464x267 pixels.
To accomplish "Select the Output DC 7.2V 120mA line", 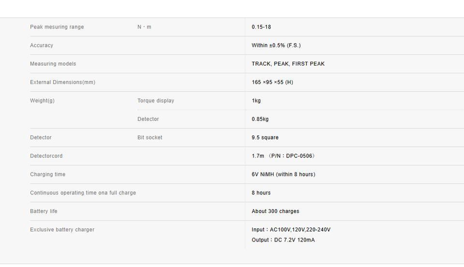I will 283,240.
